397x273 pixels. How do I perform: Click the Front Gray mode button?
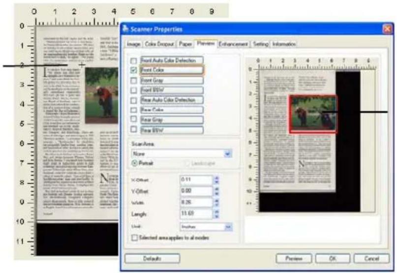[x=172, y=81]
